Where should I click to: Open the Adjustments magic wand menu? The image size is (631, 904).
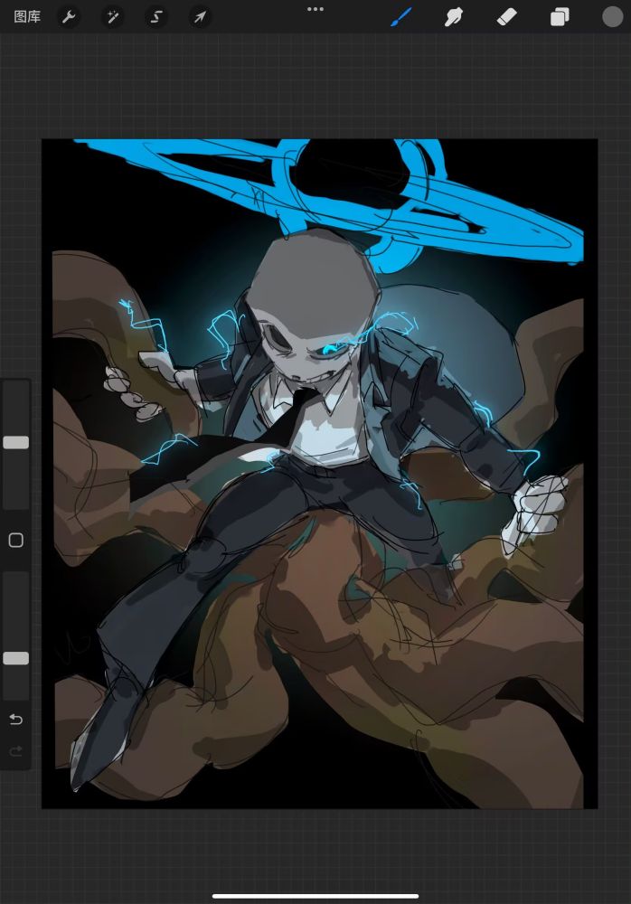coord(112,16)
